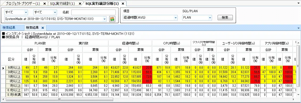Click cell value 110,925
Screen dimensions: 301x103
coord(243,94)
